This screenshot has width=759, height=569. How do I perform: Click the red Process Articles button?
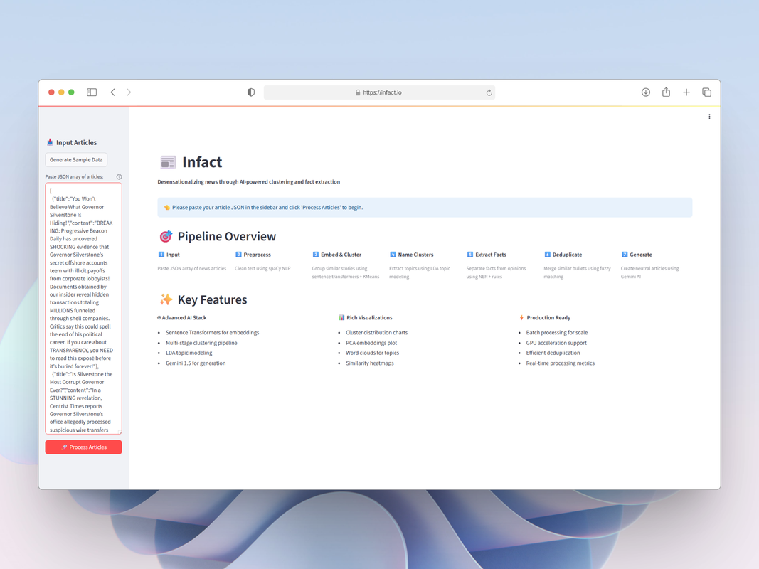point(83,447)
